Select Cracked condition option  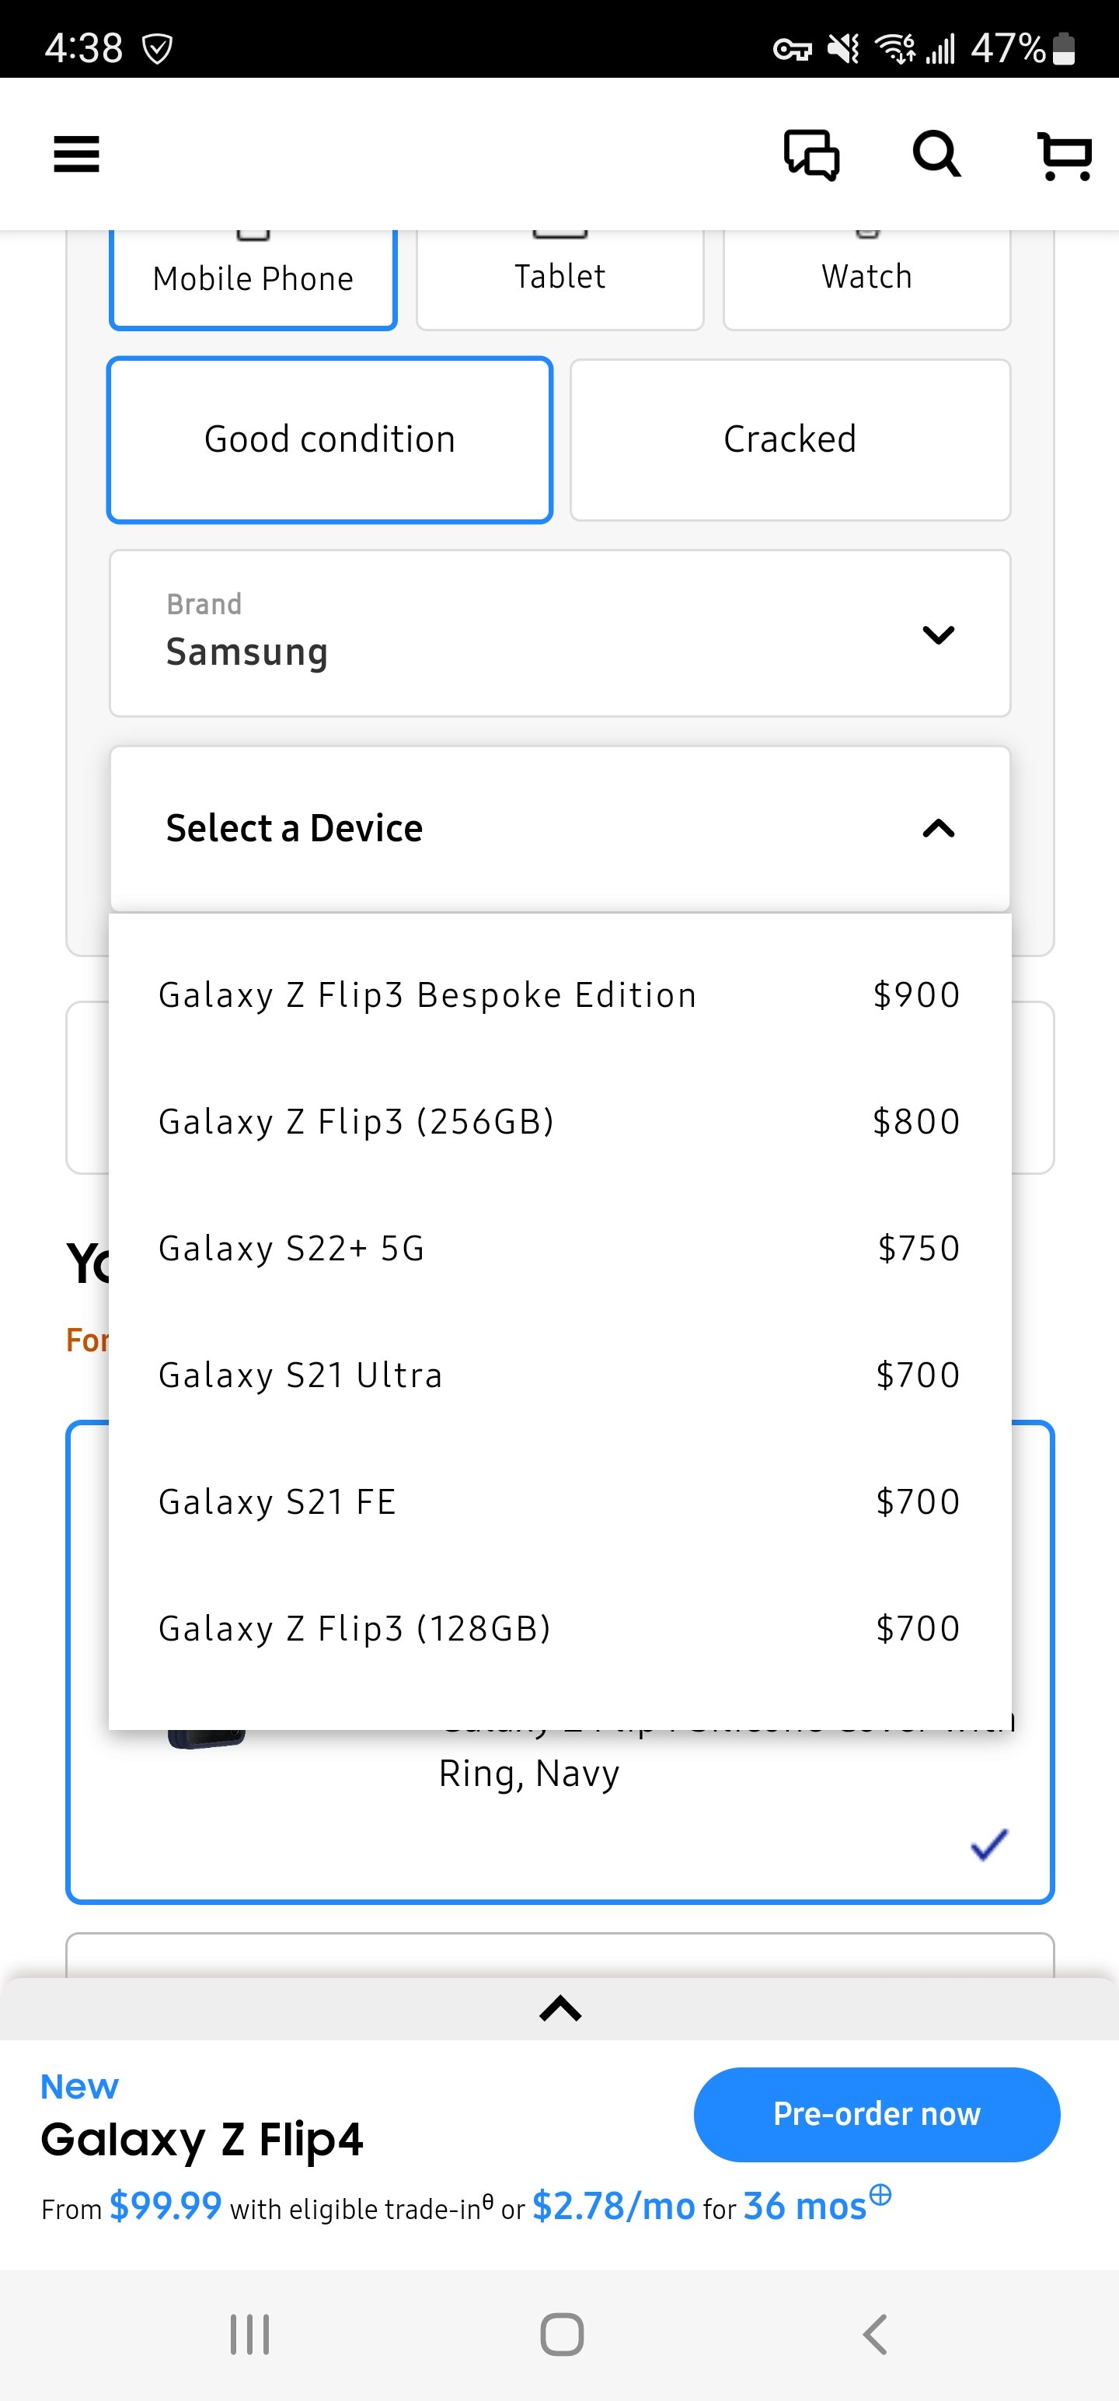(x=790, y=440)
